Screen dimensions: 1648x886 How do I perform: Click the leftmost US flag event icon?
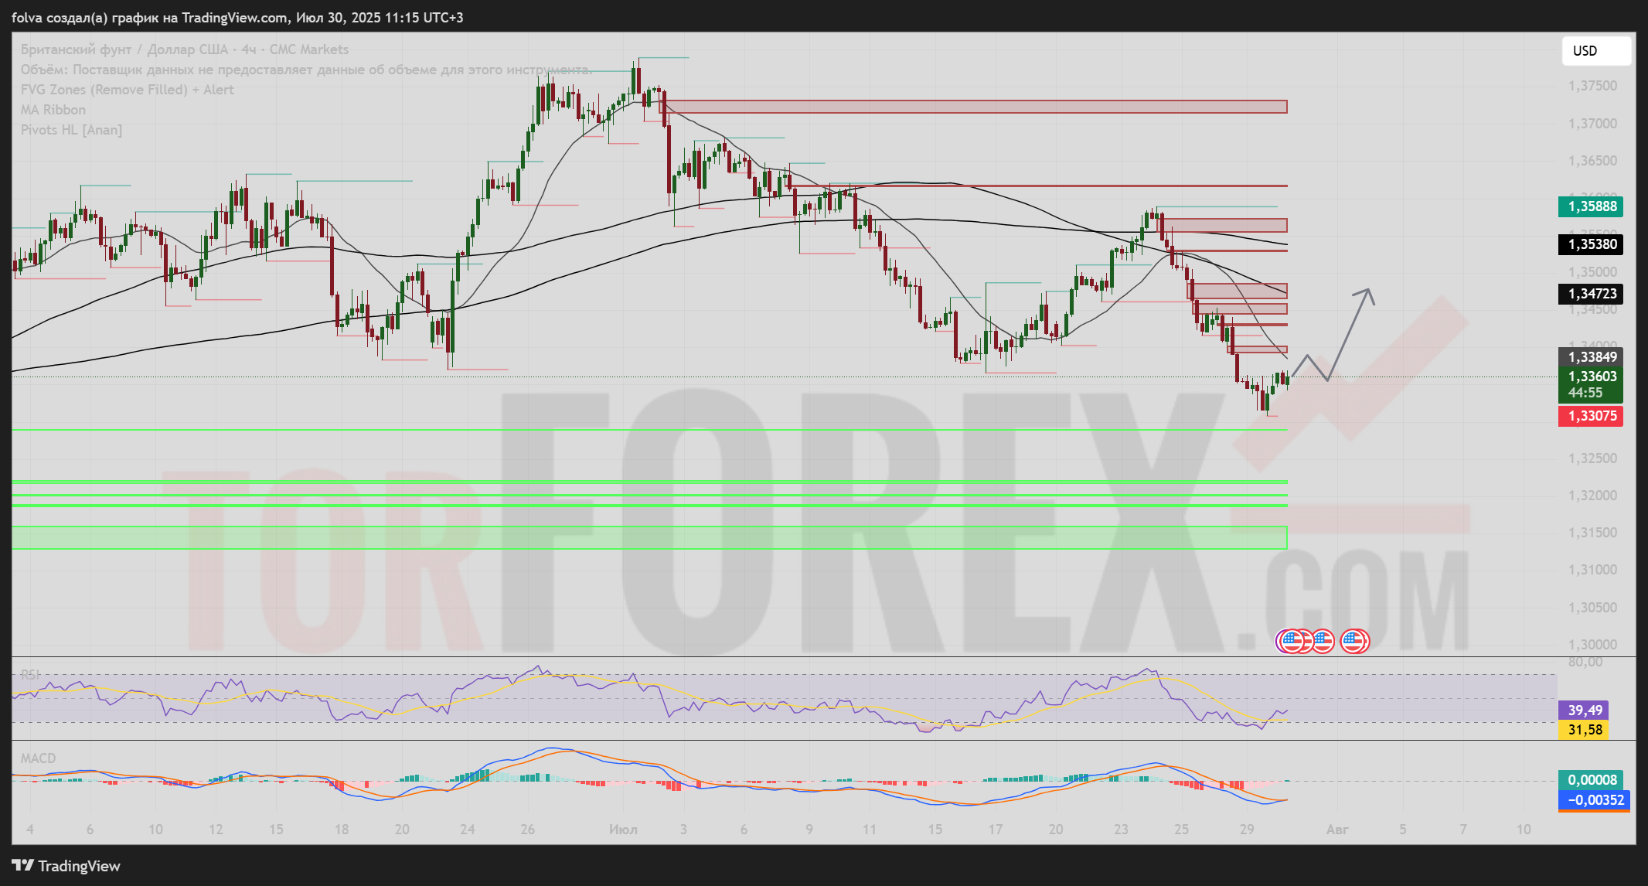pos(1292,641)
